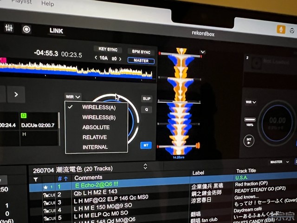Select row L H M ELP Qc M0 SO
Screen dimensions: 297x223
(101, 215)
